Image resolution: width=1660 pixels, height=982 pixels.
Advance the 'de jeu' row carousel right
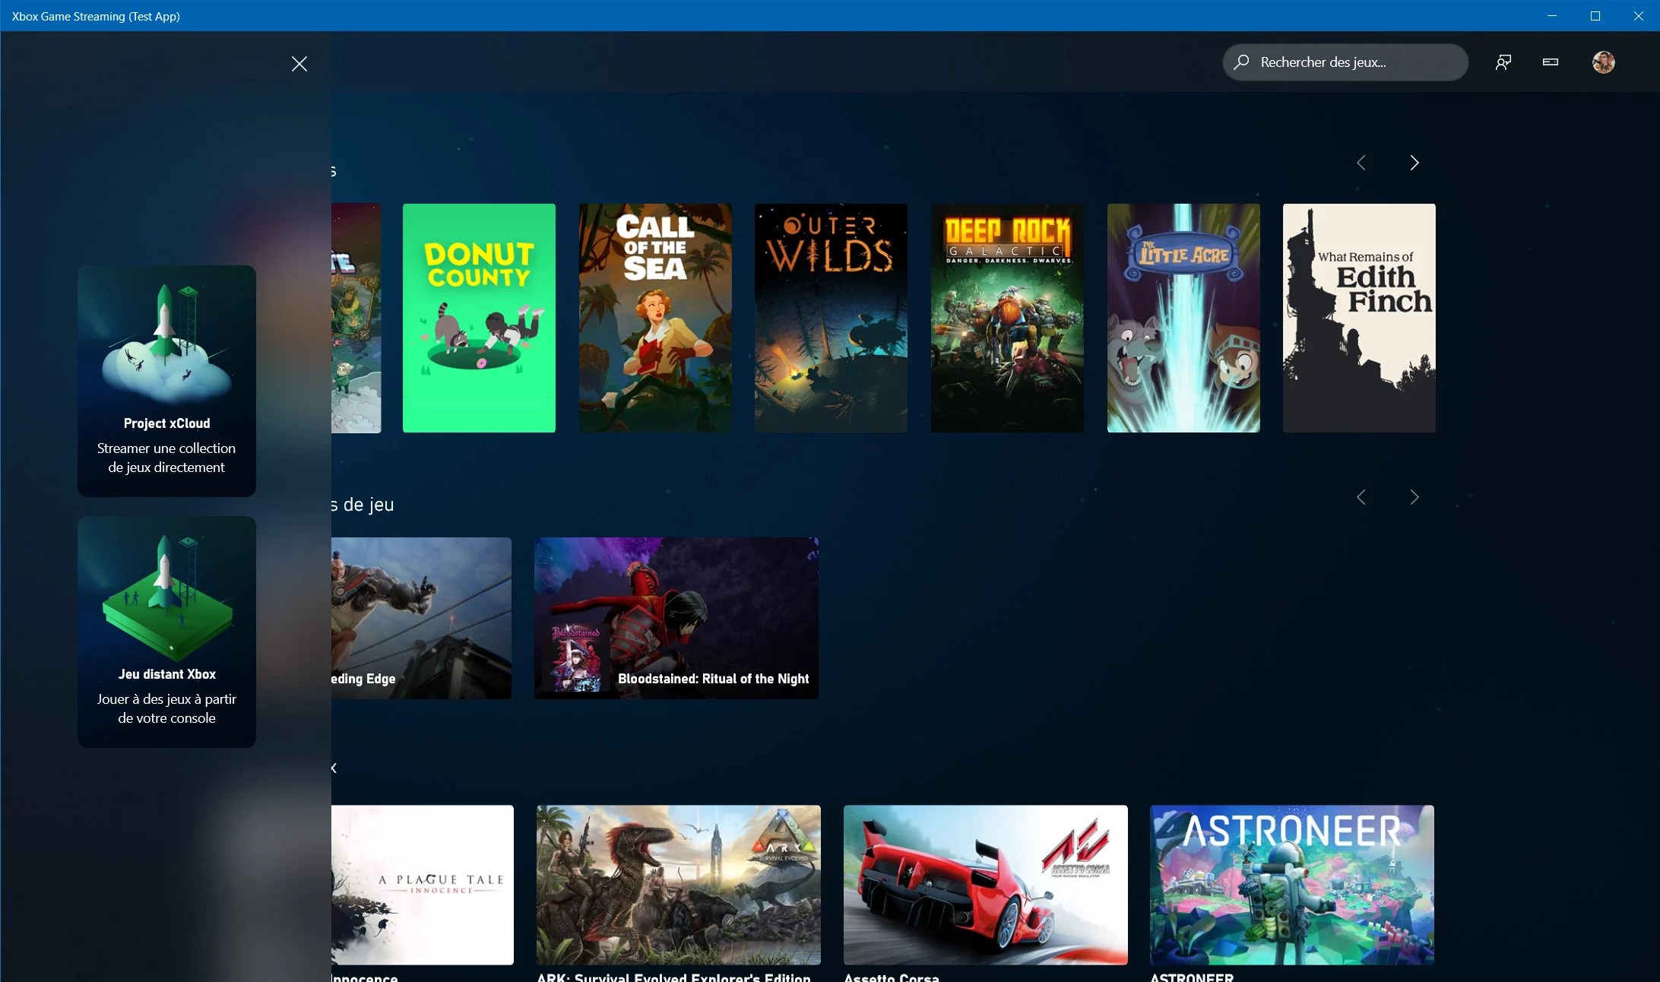pos(1414,497)
